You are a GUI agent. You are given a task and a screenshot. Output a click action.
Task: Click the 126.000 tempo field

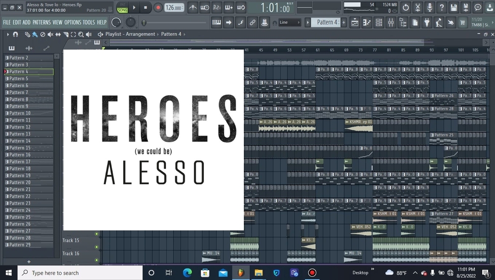pyautogui.click(x=174, y=7)
